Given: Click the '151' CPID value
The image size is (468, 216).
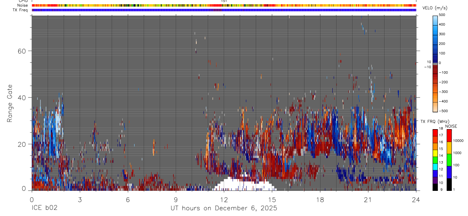Looking at the screenshot, I should pos(224,1).
